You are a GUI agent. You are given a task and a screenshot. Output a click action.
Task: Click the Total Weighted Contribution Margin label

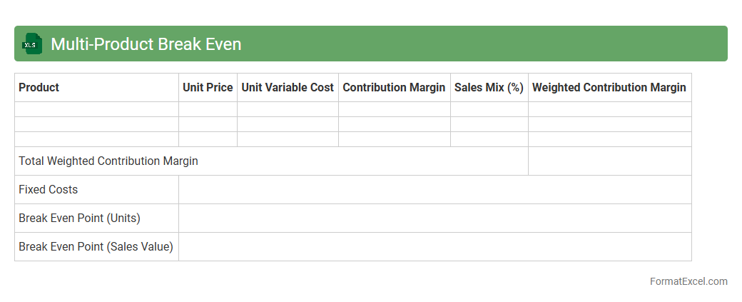click(x=108, y=161)
